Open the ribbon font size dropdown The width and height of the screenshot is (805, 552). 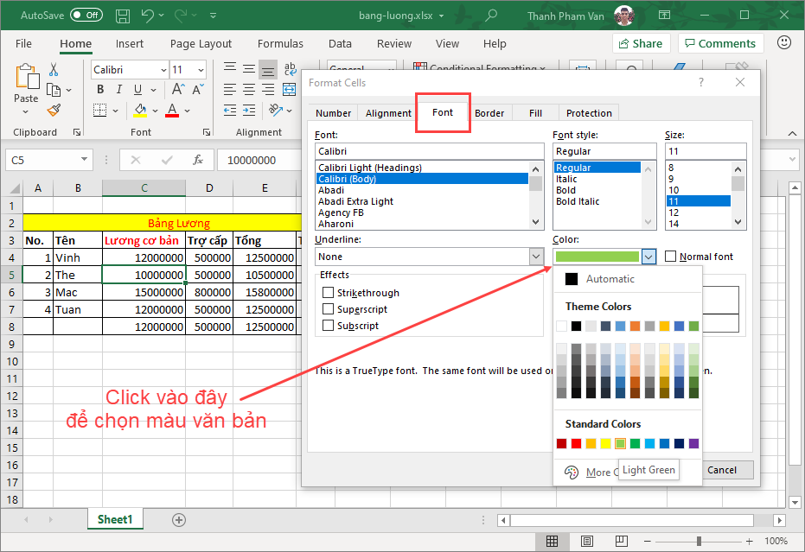(x=201, y=70)
